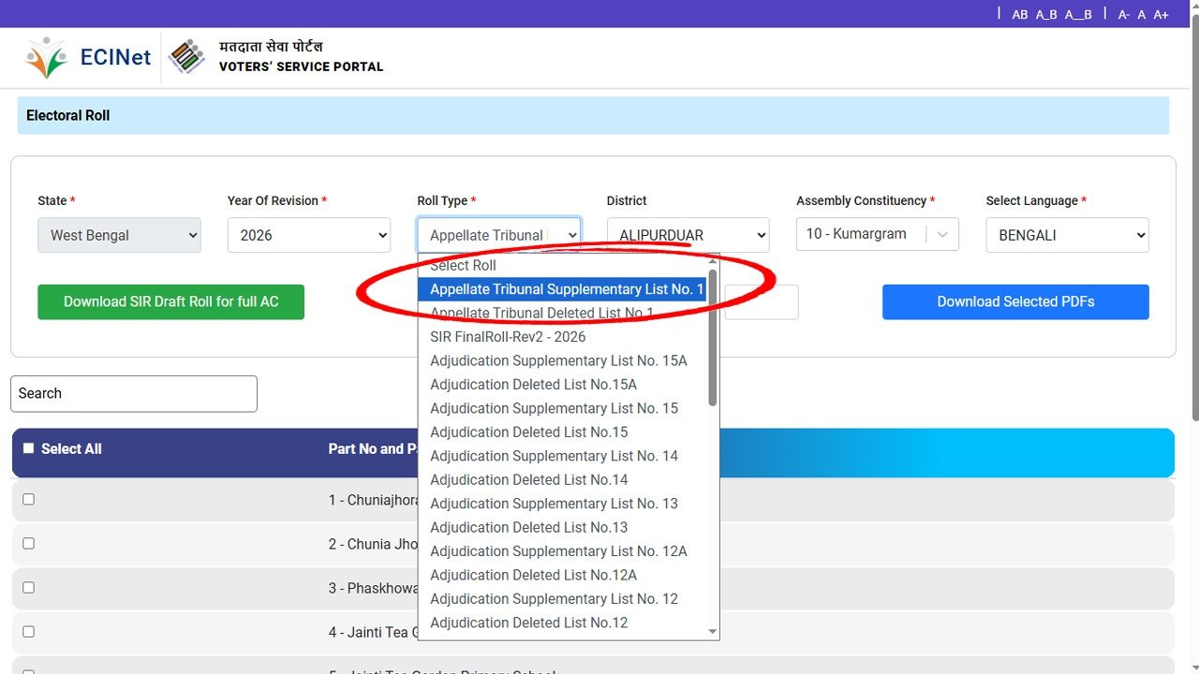Click the Download Selected PDFs button

1015,301
